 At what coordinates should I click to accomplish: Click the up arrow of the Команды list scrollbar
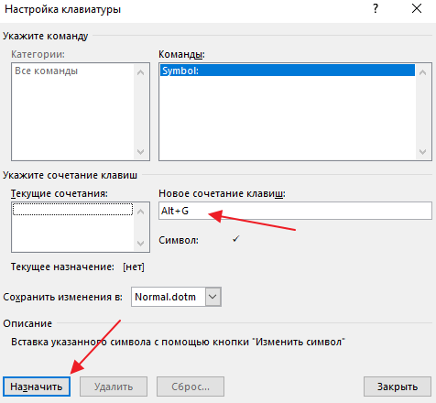click(423, 72)
